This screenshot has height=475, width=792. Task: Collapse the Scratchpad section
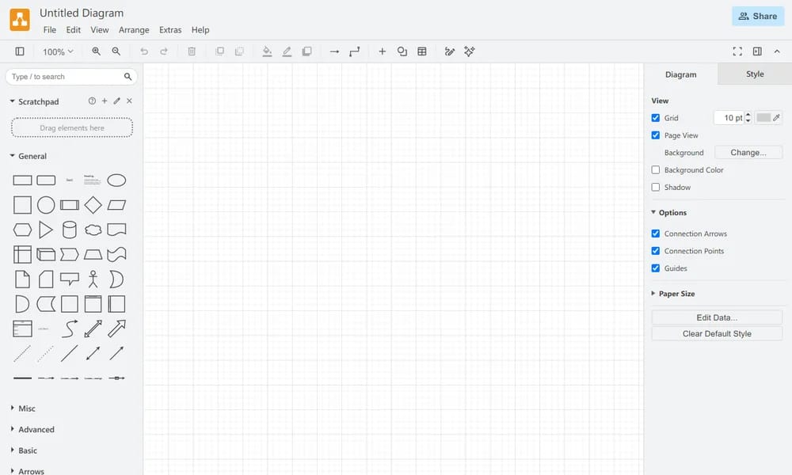pyautogui.click(x=34, y=101)
